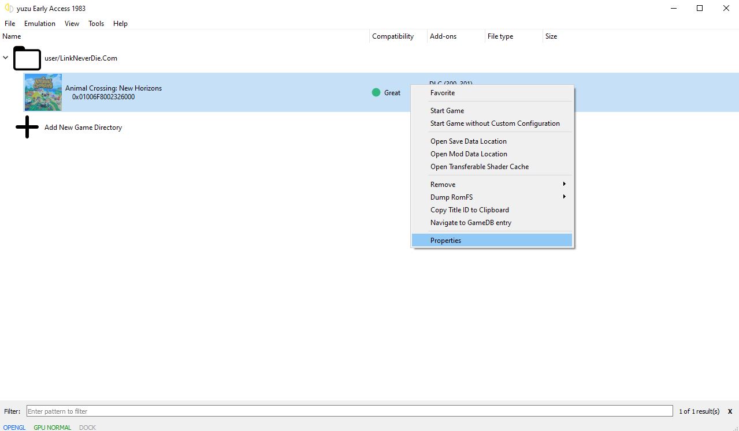Select Open Mod Data Location
739x431 pixels.
point(492,154)
